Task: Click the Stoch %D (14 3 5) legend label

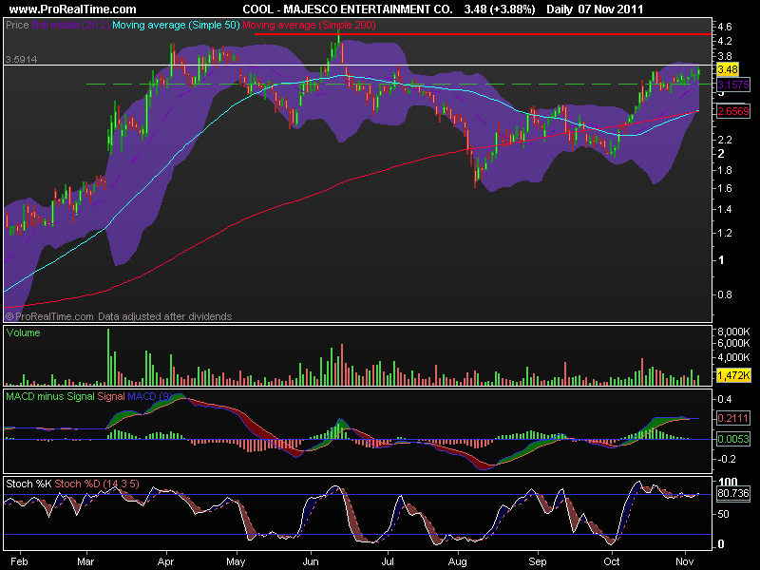Action: (x=97, y=484)
